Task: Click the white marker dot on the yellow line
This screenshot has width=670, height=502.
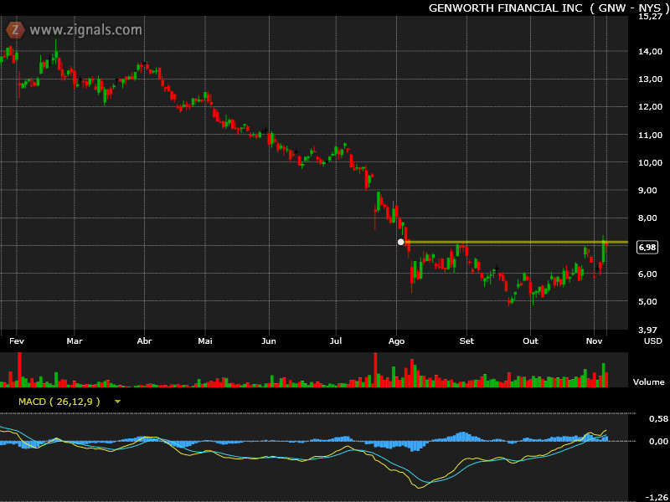Action: 400,242
